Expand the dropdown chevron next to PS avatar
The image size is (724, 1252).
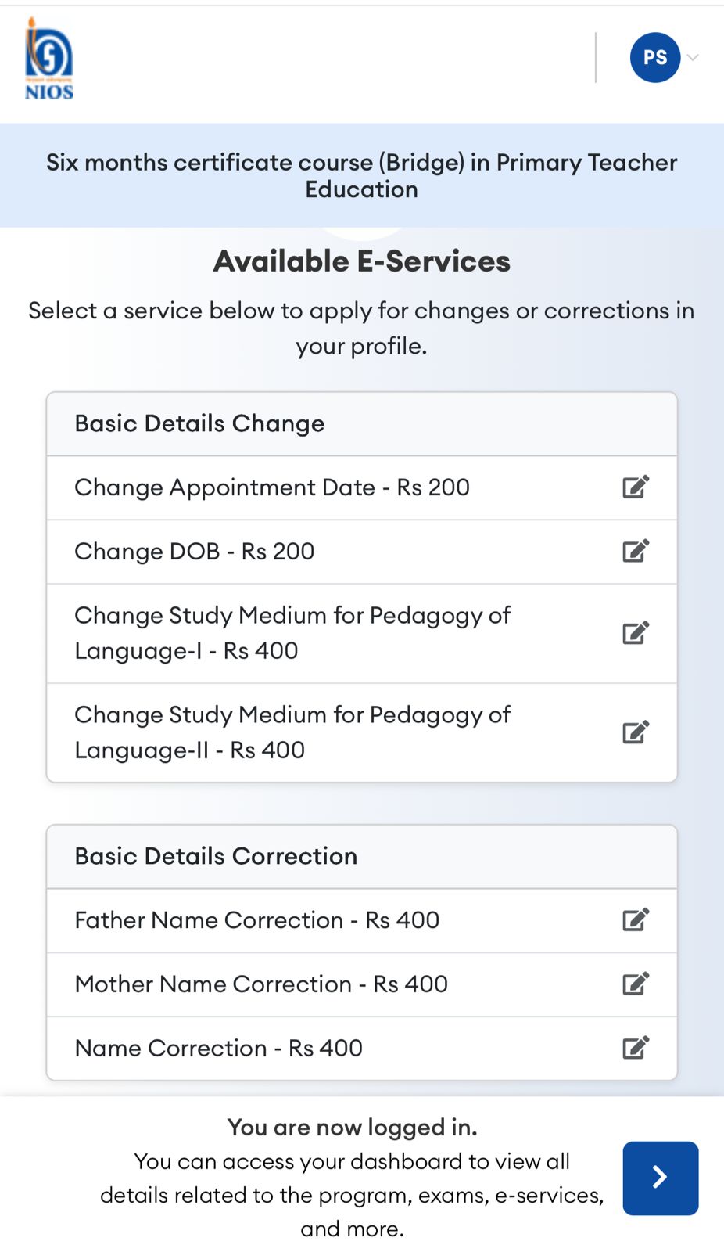(693, 57)
